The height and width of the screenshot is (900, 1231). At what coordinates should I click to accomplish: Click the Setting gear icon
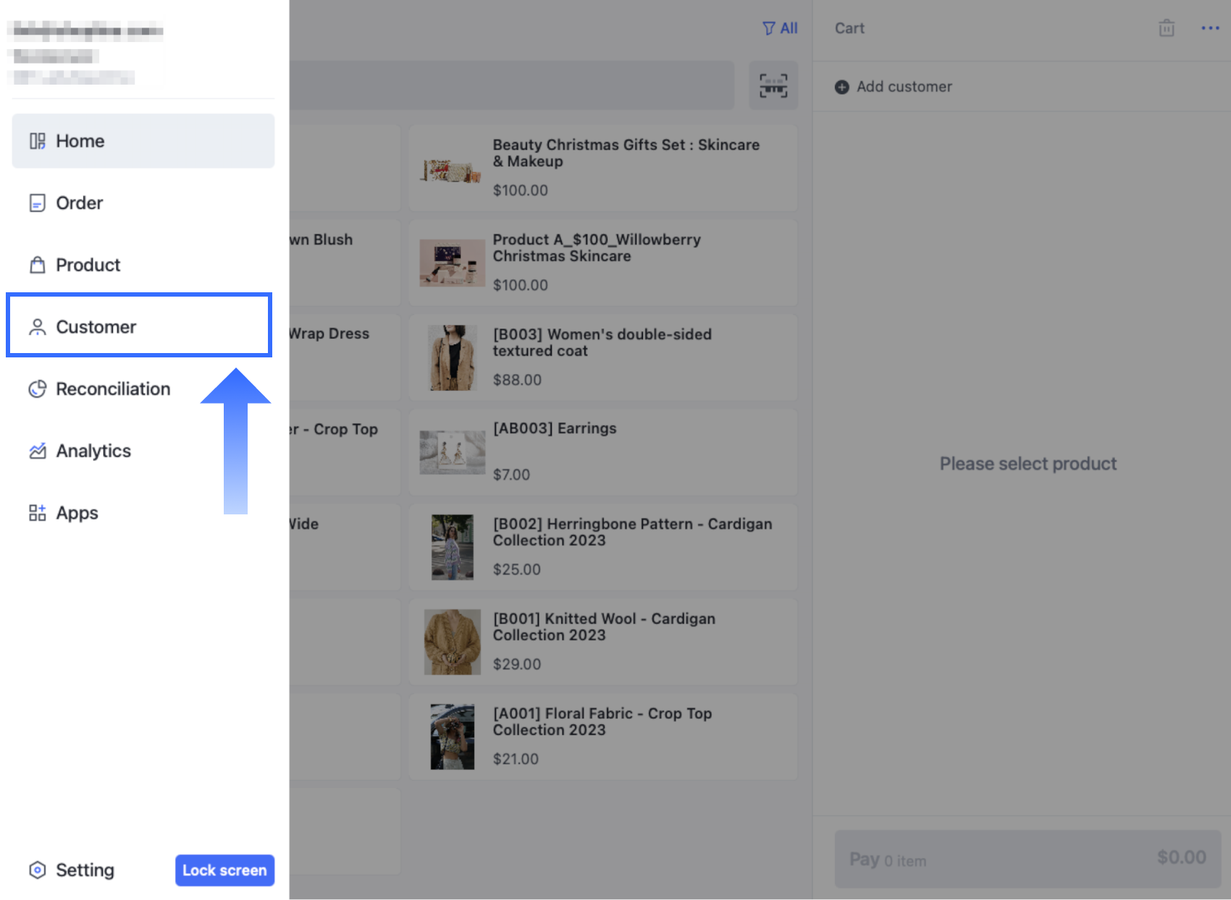37,870
